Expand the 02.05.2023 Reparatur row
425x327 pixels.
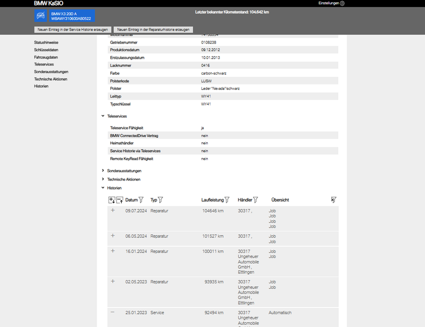113,282
